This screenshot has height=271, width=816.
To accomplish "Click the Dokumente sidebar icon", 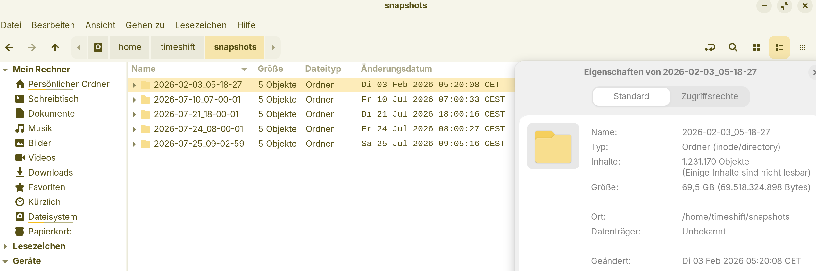I will tap(20, 113).
